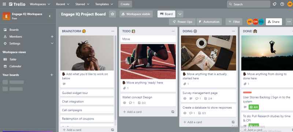293x132 pixels.
Task: Expand the Settings chevron in the sidebar
Action: (52, 44)
